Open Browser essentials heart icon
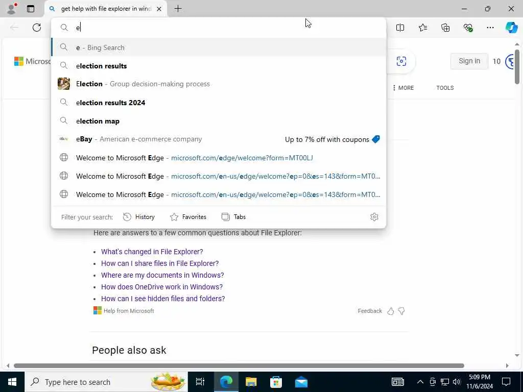This screenshot has width=523, height=392. click(x=468, y=28)
